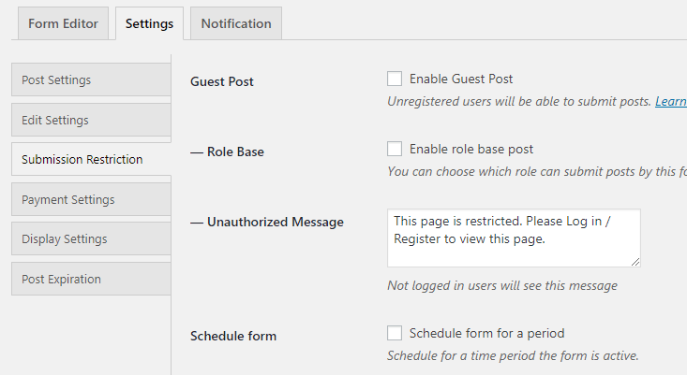This screenshot has width=687, height=375.
Task: Tick the Enable role base post checkbox
Action: [x=395, y=149]
